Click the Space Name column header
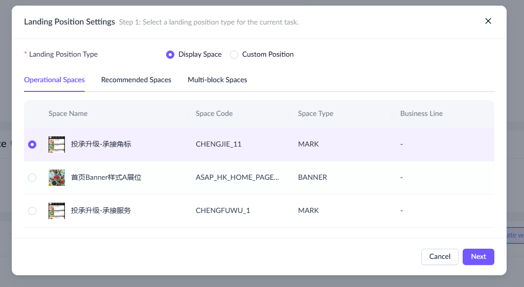This screenshot has width=524, height=287. tap(68, 114)
